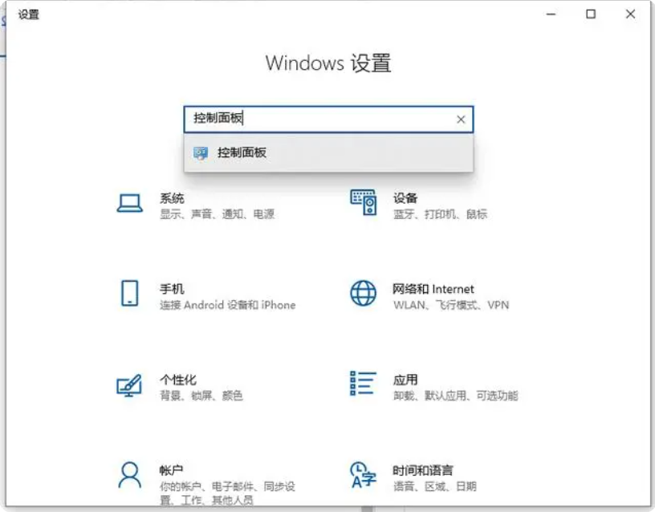Open the 个性化 paintbrush icon
The height and width of the screenshot is (512, 655).
(129, 385)
